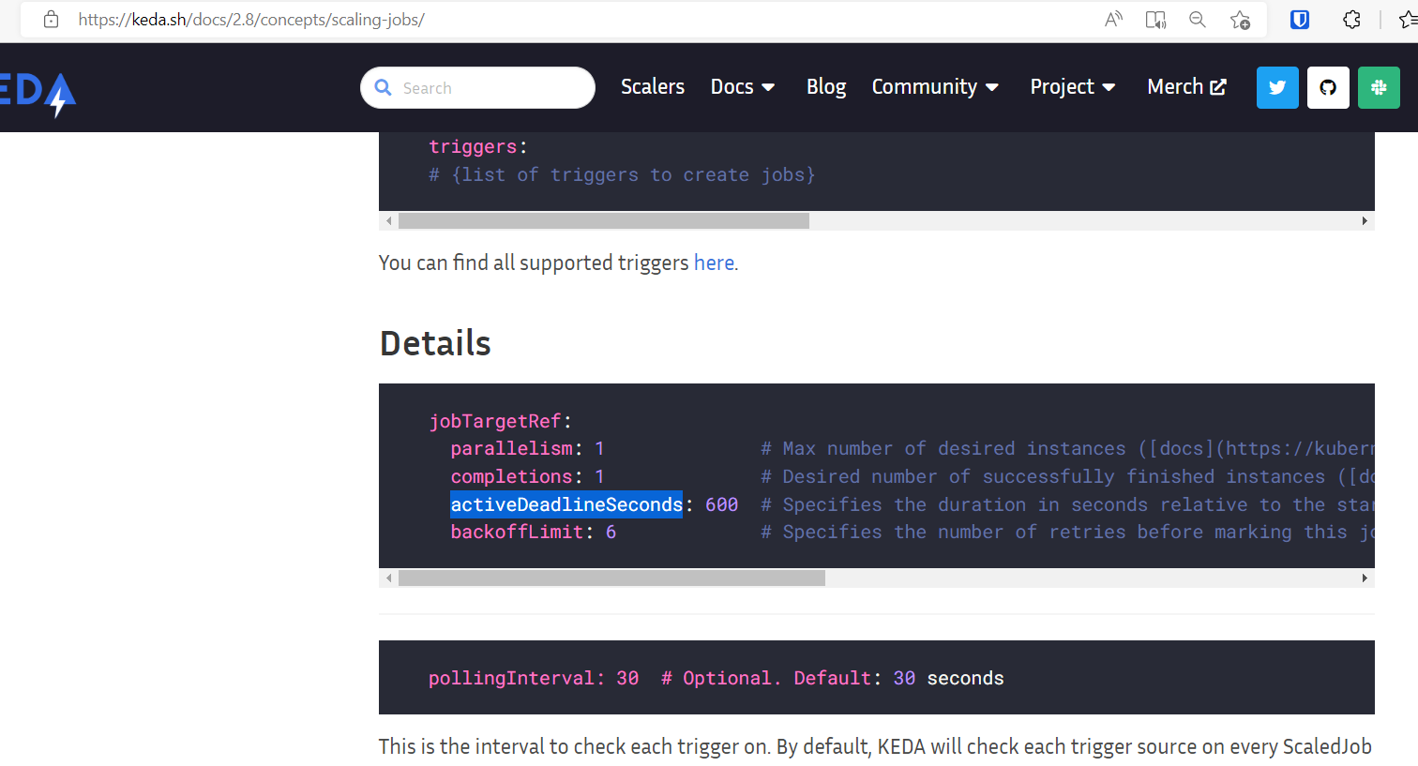The width and height of the screenshot is (1418, 766).
Task: Select the highlighted activeDeadlineSeconds text
Action: tap(566, 504)
